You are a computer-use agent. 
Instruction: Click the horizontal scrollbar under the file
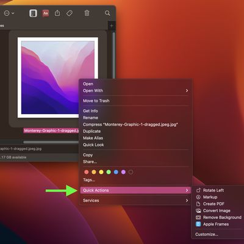51,142
